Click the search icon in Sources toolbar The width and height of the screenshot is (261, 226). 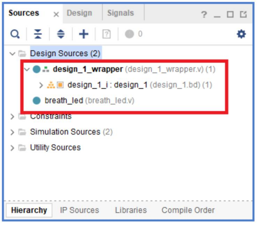pos(15,34)
